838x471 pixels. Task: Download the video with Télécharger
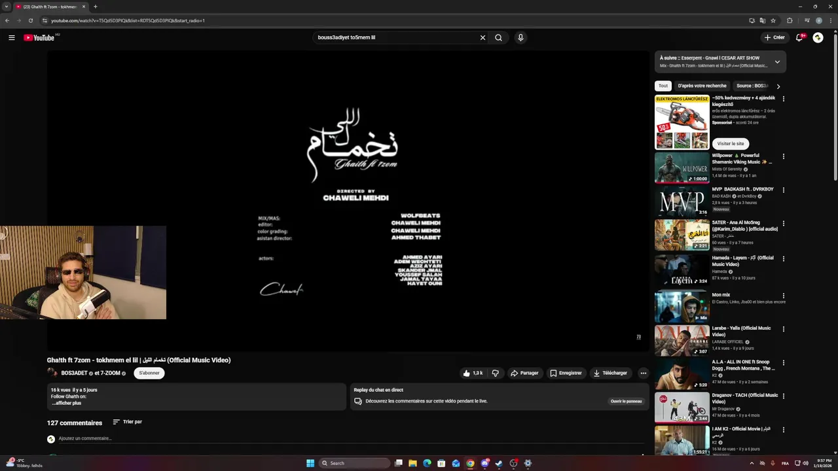[x=610, y=373]
